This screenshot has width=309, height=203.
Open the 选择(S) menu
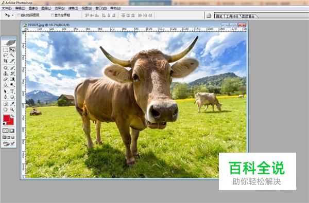pos(60,8)
